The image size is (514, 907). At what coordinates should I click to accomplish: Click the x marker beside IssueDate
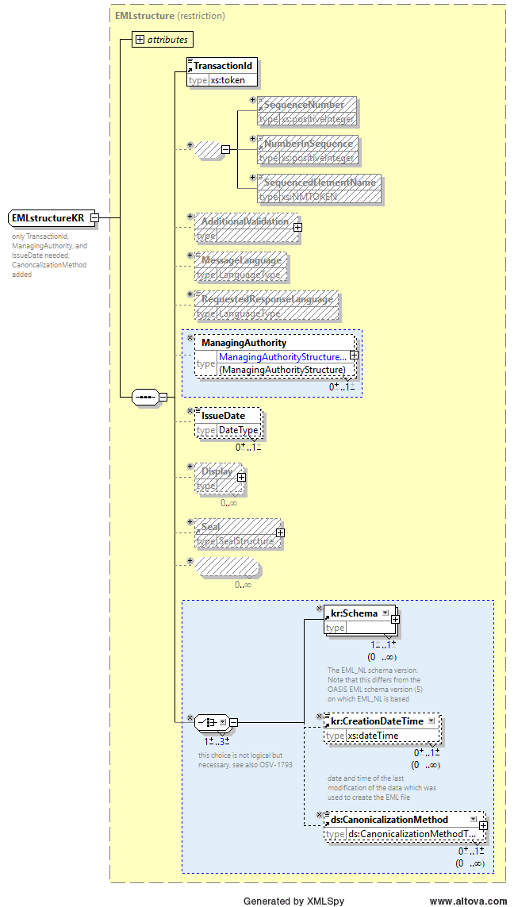pos(190,410)
